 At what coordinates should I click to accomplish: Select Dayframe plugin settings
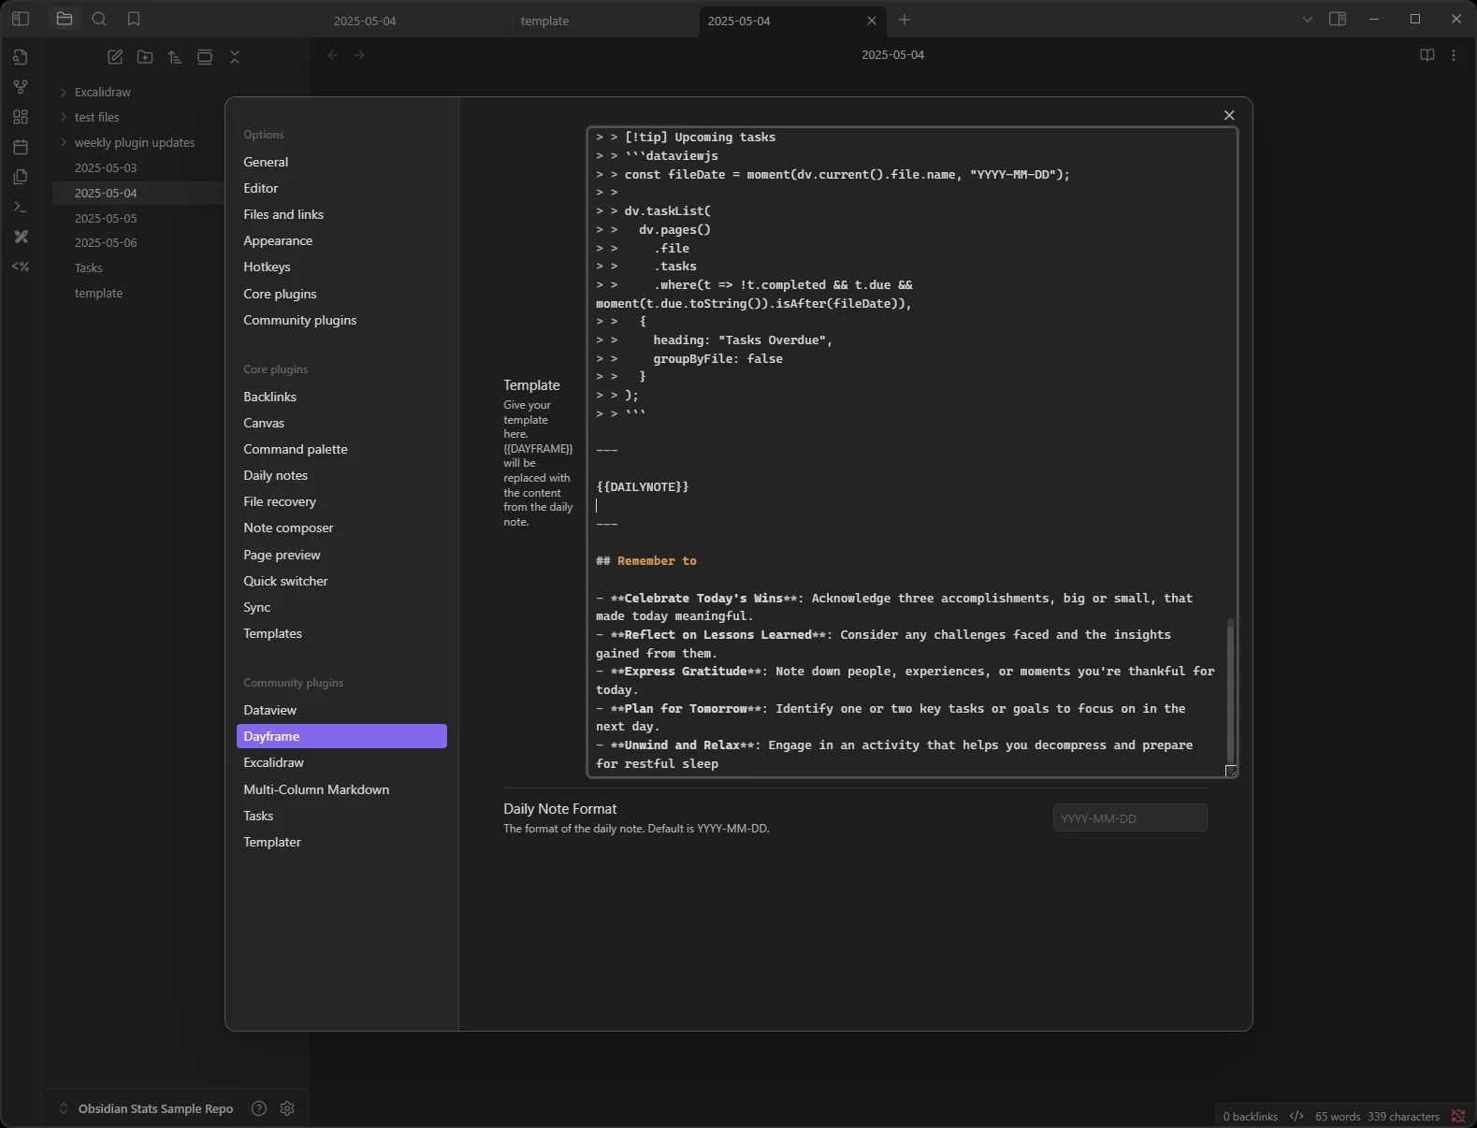coord(341,736)
